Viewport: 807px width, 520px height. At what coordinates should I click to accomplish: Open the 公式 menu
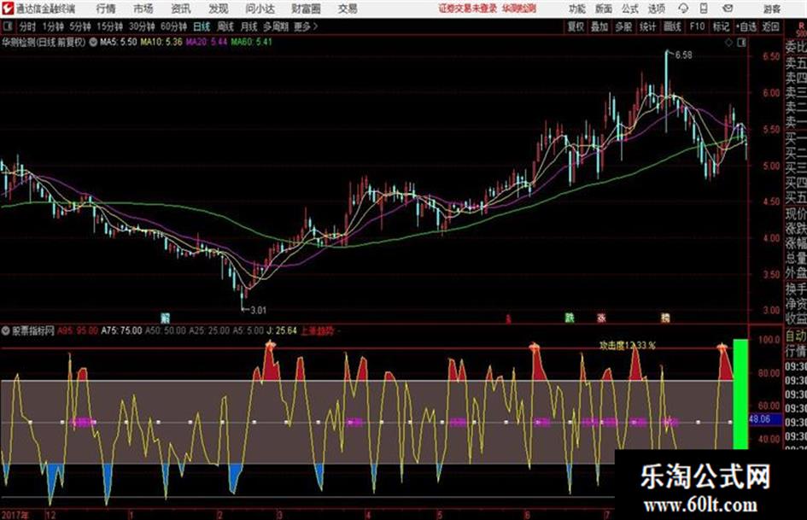[629, 9]
